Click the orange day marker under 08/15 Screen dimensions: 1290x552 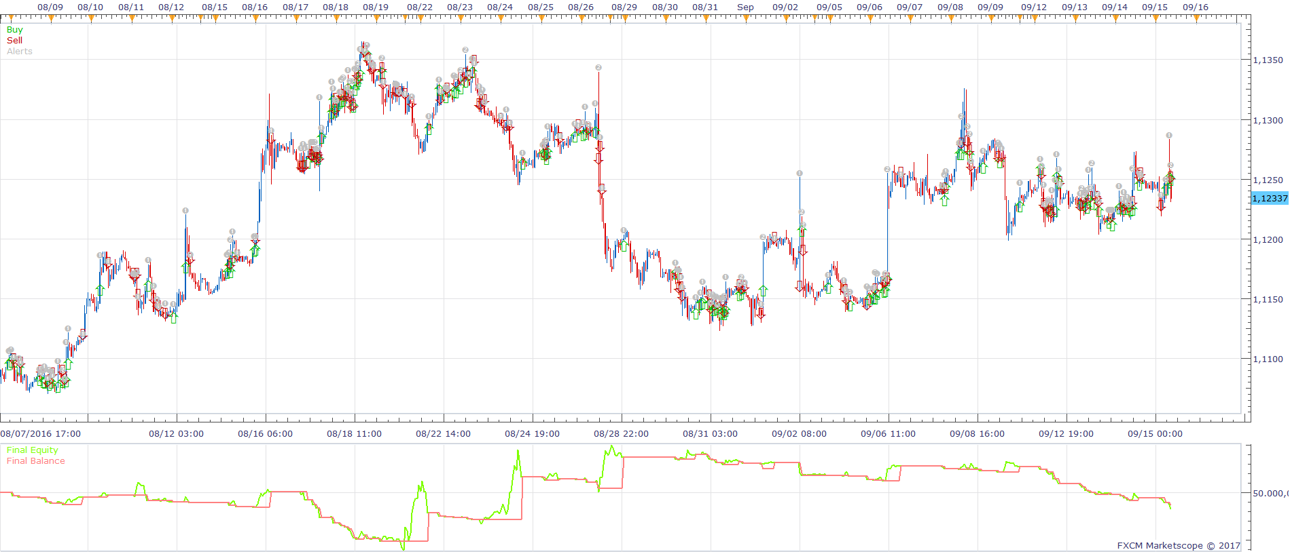(215, 18)
